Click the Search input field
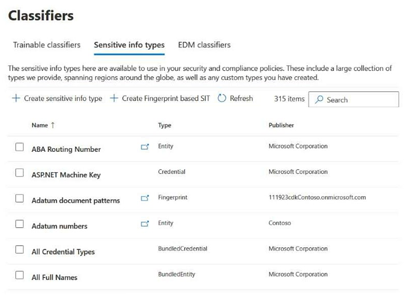Viewport: 408px width, 297px height. (354, 100)
